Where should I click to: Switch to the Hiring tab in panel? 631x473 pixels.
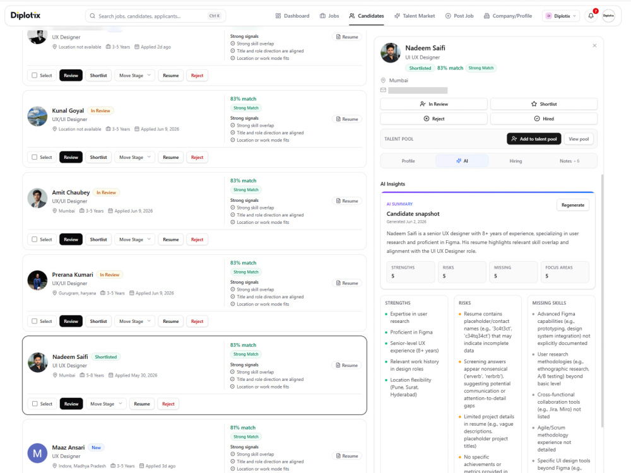(516, 161)
